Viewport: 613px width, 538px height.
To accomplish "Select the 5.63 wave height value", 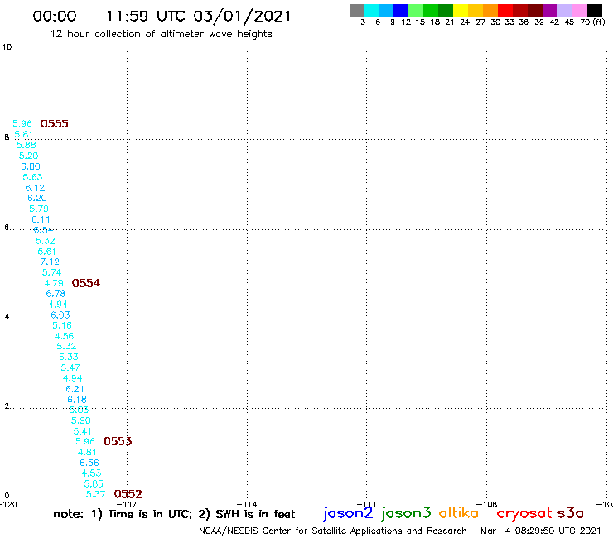I will [32, 177].
